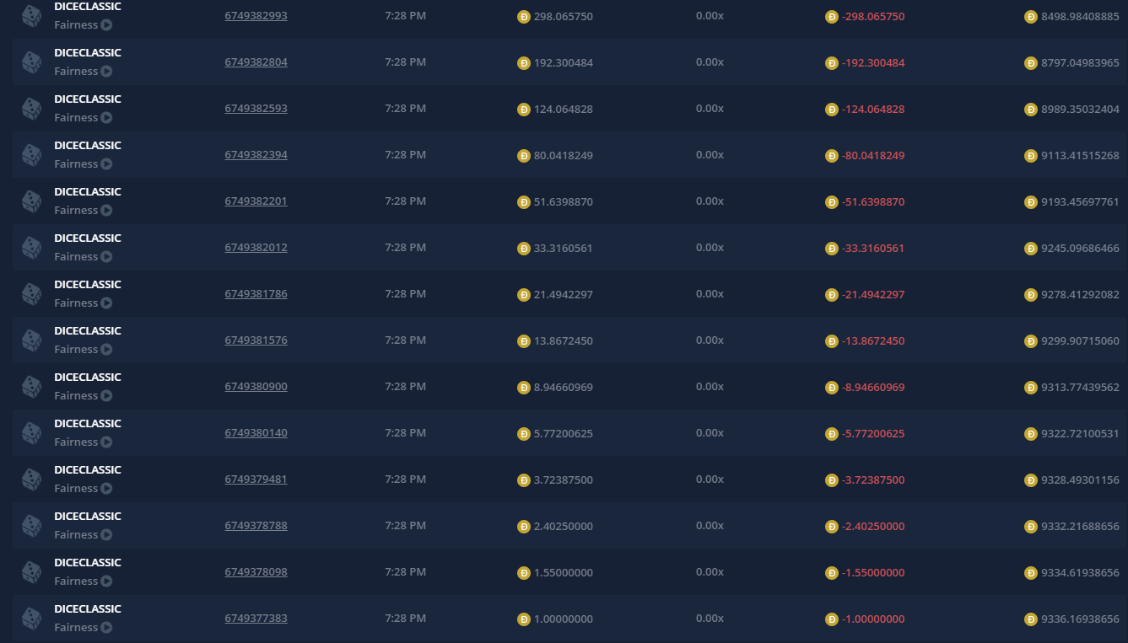Open bet ID link 6749381786
The image size is (1128, 643).
coord(256,294)
